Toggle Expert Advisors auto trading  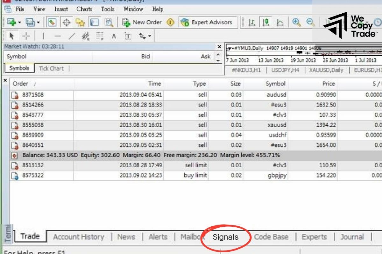(206, 22)
